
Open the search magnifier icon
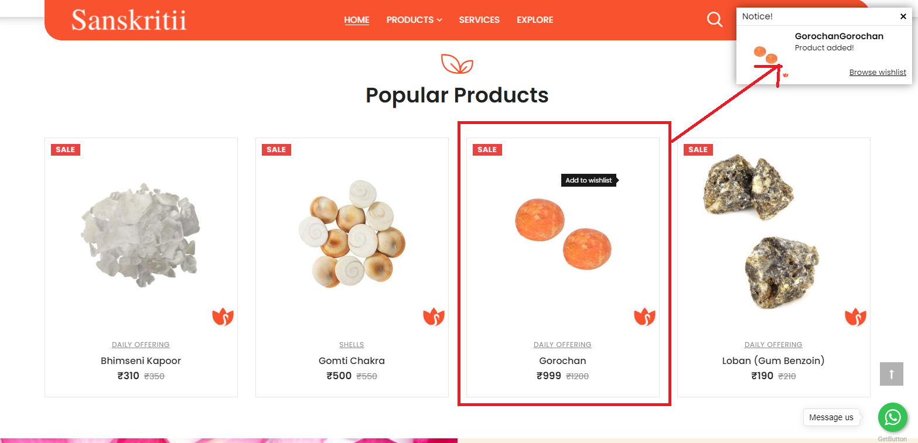714,19
